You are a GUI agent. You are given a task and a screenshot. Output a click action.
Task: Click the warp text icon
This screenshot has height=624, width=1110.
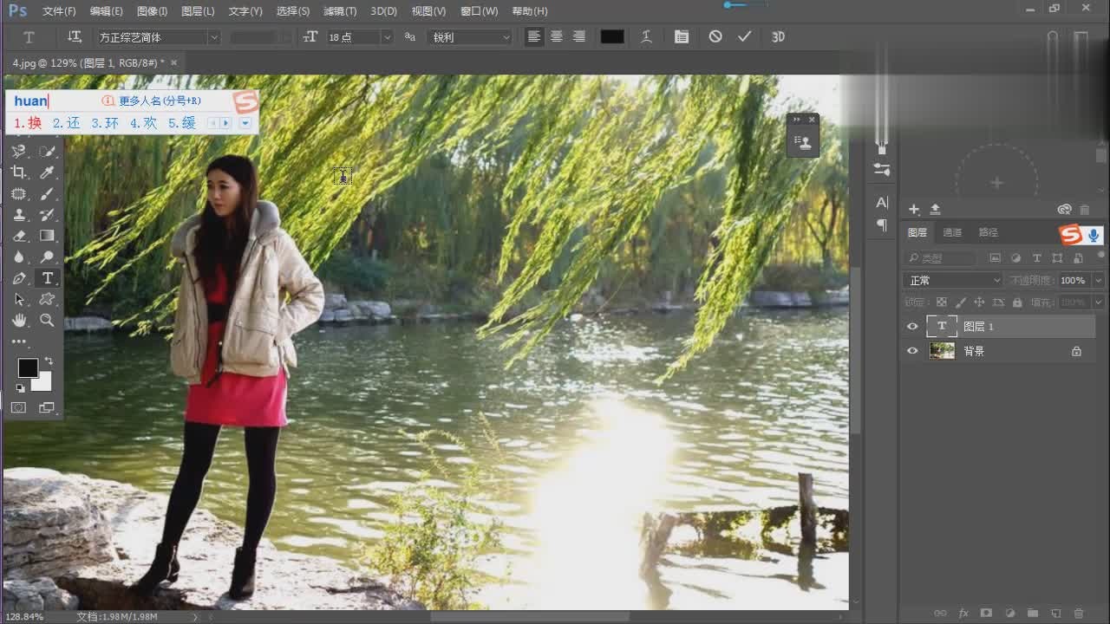(646, 36)
